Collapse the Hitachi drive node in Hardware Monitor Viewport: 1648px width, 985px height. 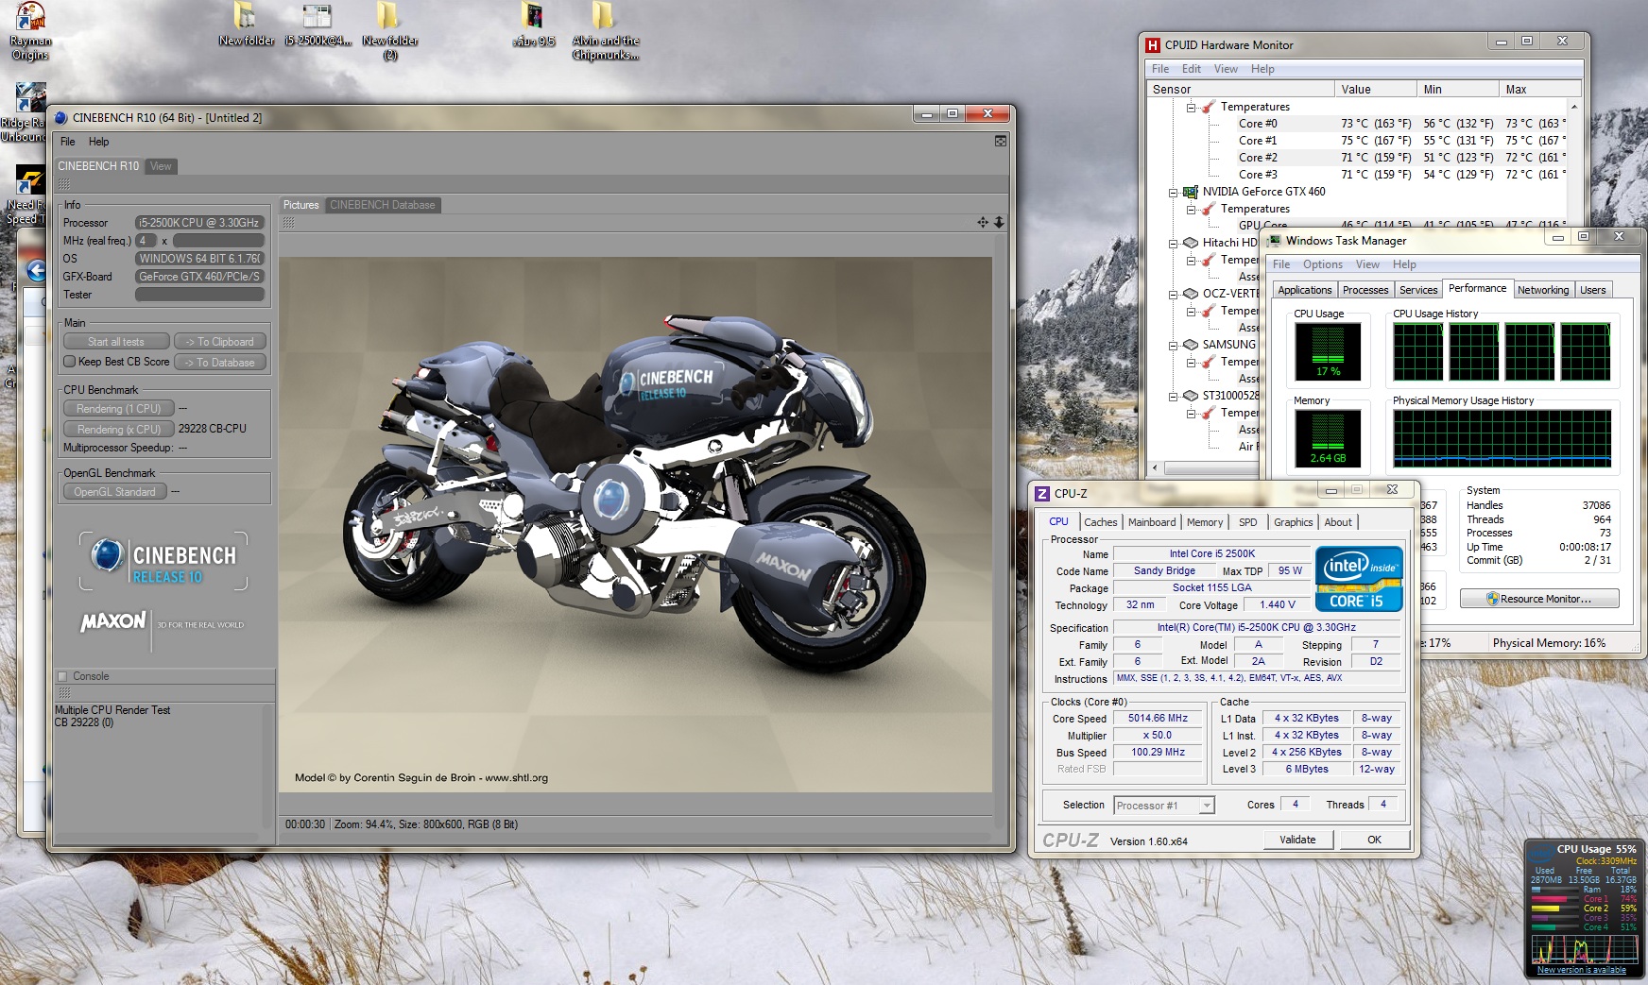coord(1174,243)
